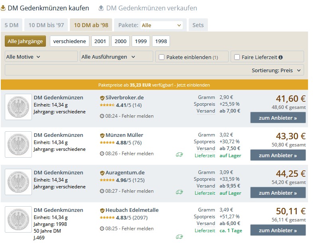The width and height of the screenshot is (314, 243).
Task: Click the coin thumbnail of the Heubach Edelmetalle offer
Action: tap(18, 219)
